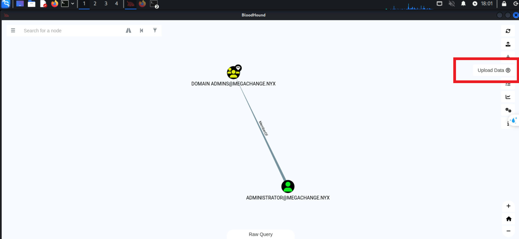The height and width of the screenshot is (239, 519).
Task: Reset view with the home icon
Action: click(x=508, y=219)
